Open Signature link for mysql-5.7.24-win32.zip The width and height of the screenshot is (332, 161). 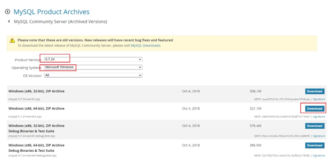[319, 99]
